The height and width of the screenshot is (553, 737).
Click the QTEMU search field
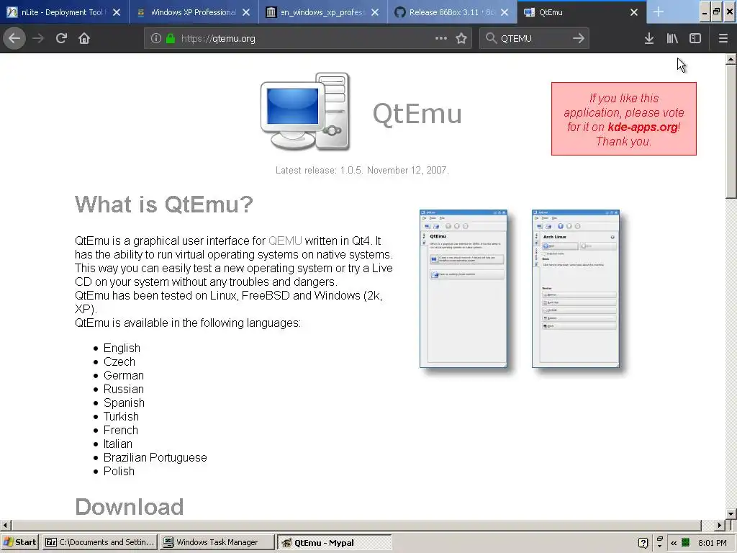coord(534,39)
